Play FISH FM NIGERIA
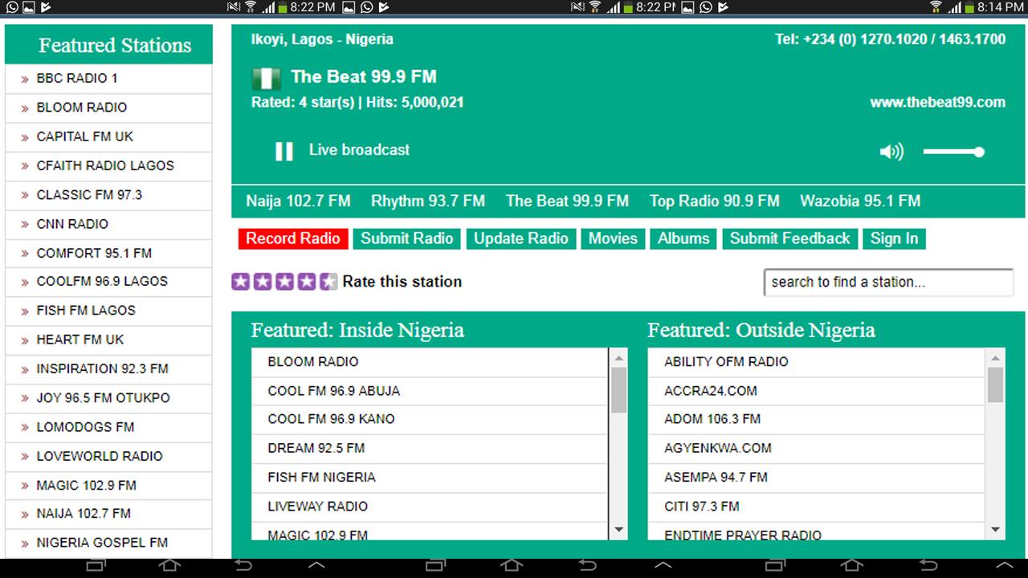The image size is (1028, 578). [430, 478]
